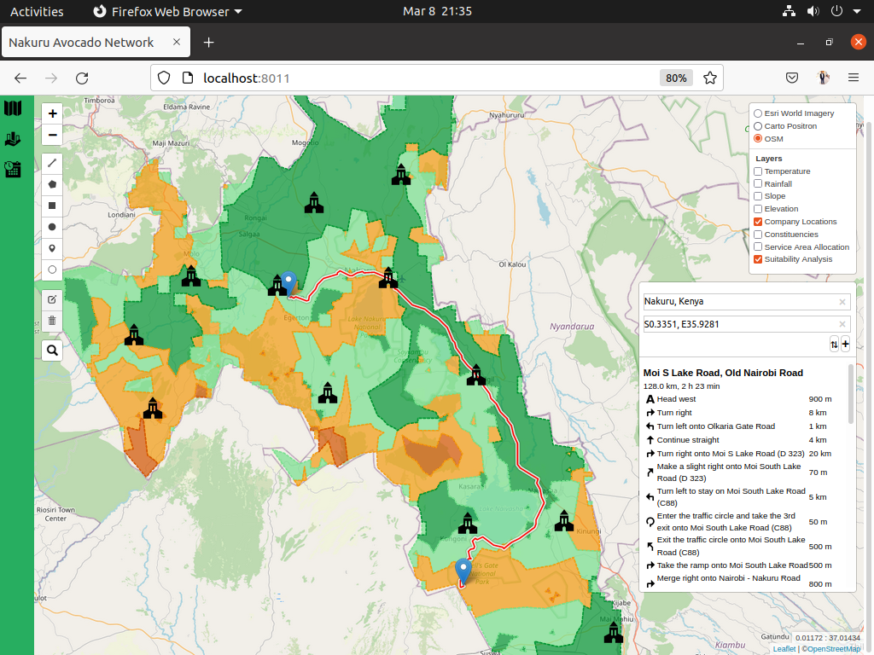Select the rectangle drawing tool
Screen dimensions: 874x655
tap(52, 206)
